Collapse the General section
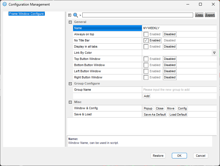Image resolution: width=220 pixels, height=166 pixels. [70, 22]
